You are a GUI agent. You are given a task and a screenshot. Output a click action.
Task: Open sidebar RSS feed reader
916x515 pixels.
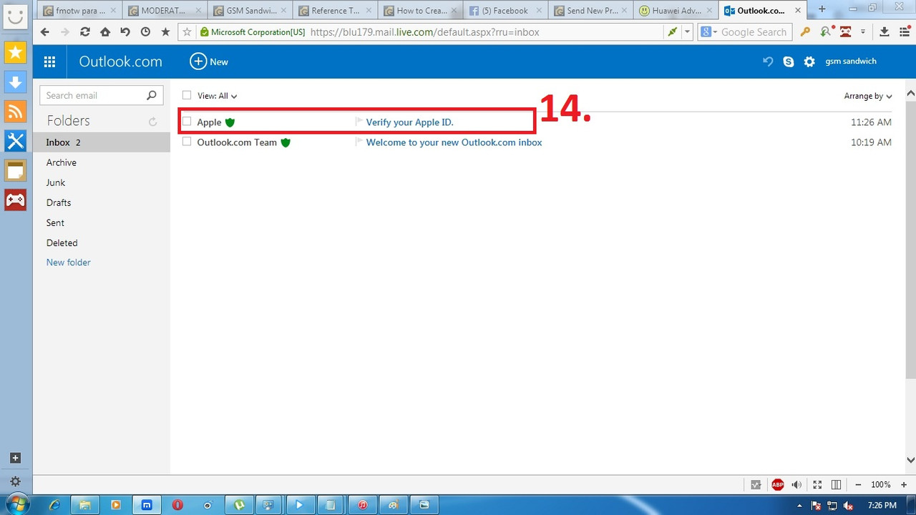[x=15, y=111]
